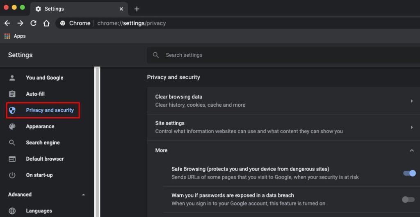The image size is (420, 217).
Task: Open Languages settings
Action: tap(39, 211)
